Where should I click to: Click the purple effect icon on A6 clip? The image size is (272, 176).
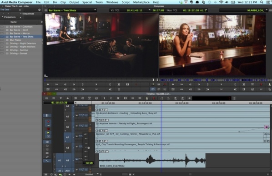266,127
